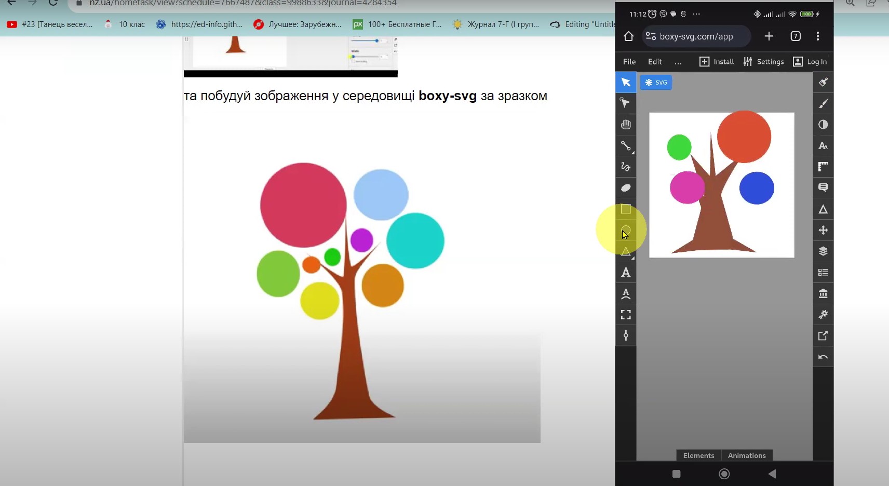
Task: Expand the line tool variants
Action: (x=632, y=153)
